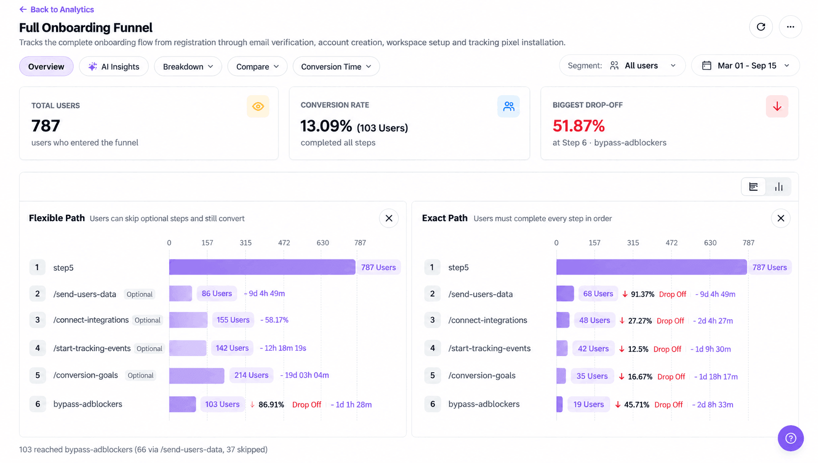Screen dimensions: 818x463
Task: Go back to Analytics link
Action: 56,9
